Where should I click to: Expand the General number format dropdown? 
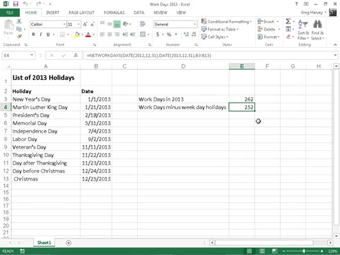point(195,24)
